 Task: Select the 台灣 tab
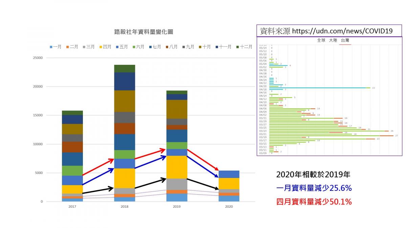[345, 40]
